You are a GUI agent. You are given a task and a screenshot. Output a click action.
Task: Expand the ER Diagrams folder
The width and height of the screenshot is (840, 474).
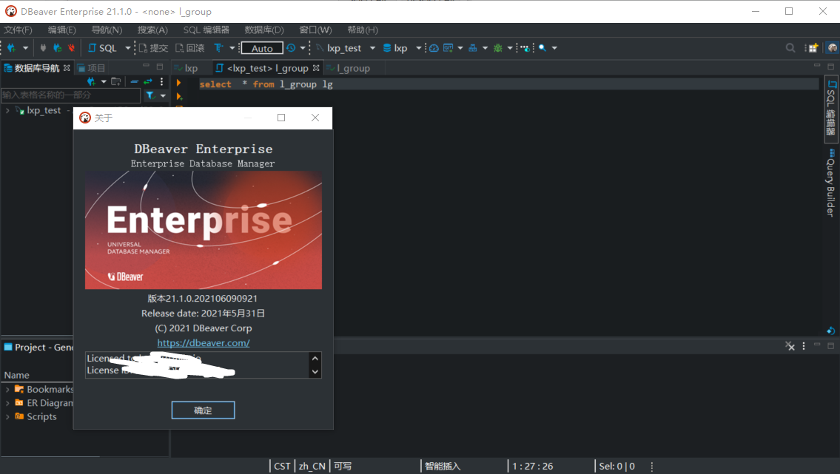(x=7, y=403)
